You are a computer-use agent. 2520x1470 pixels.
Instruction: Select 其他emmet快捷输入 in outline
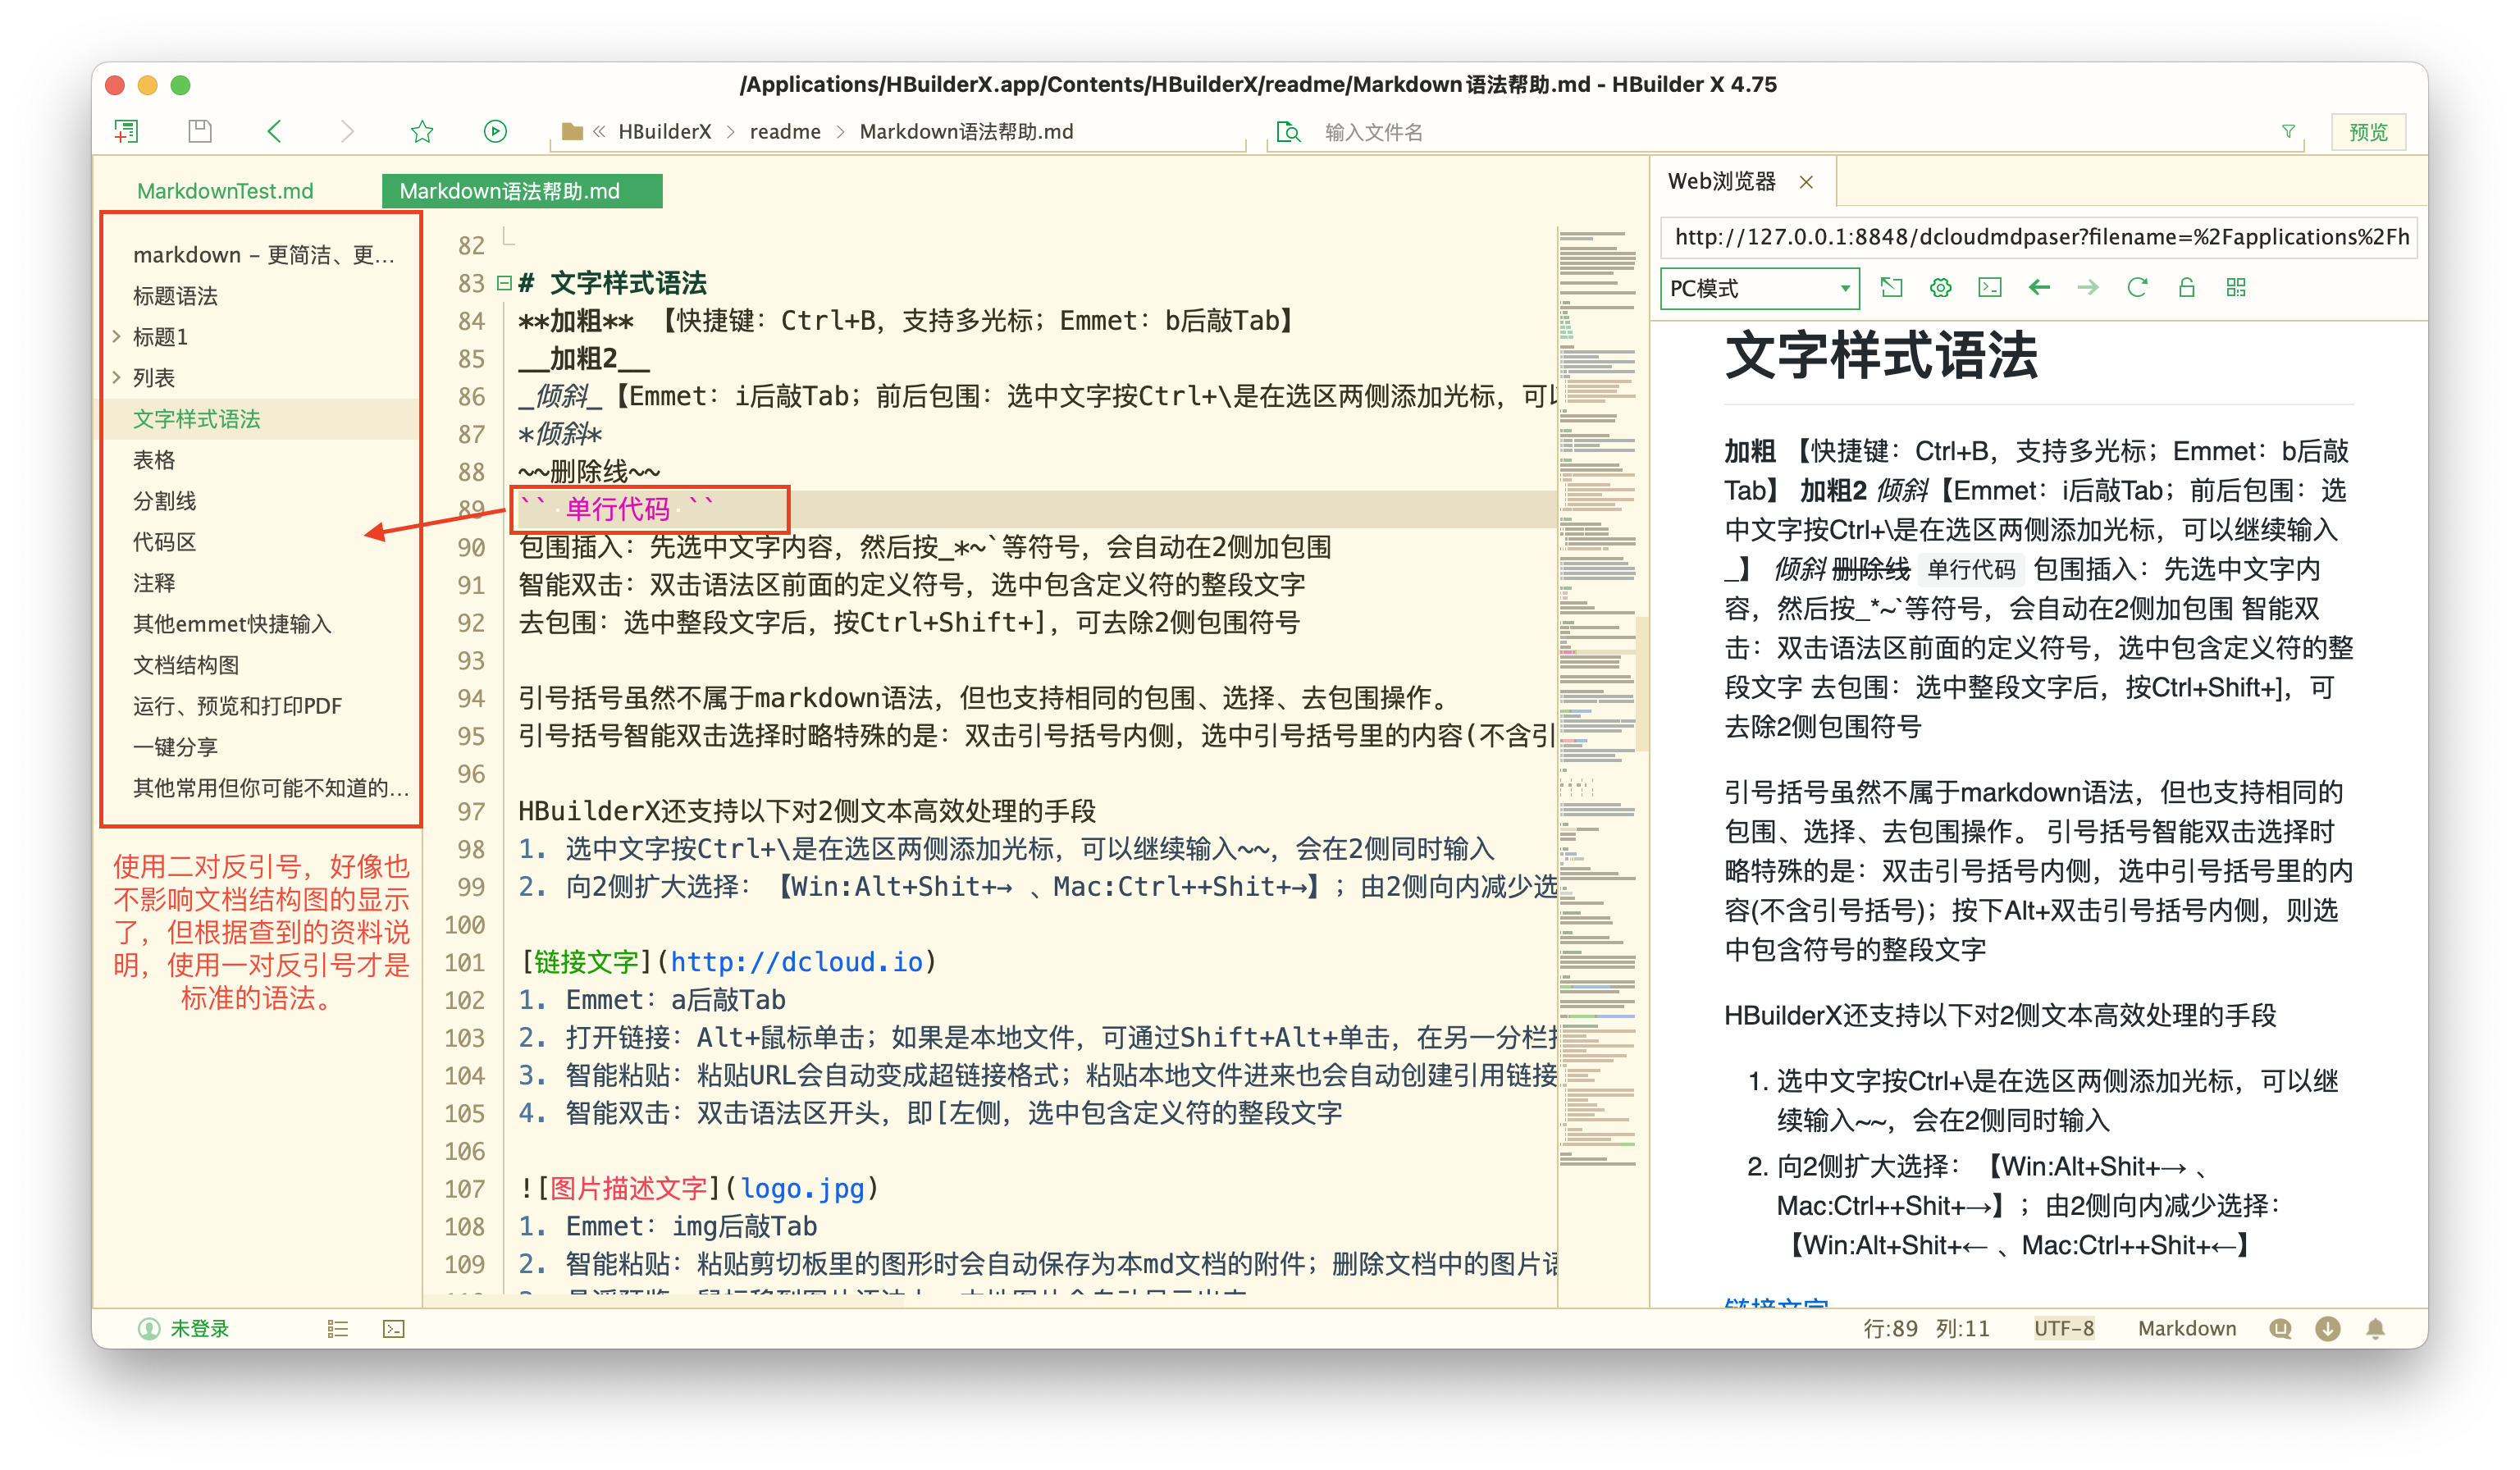pyautogui.click(x=232, y=624)
